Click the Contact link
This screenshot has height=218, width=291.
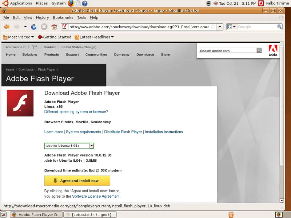[49, 47]
